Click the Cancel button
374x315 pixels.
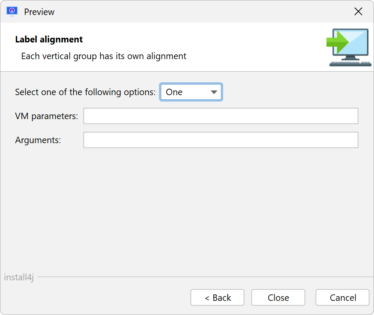(343, 297)
